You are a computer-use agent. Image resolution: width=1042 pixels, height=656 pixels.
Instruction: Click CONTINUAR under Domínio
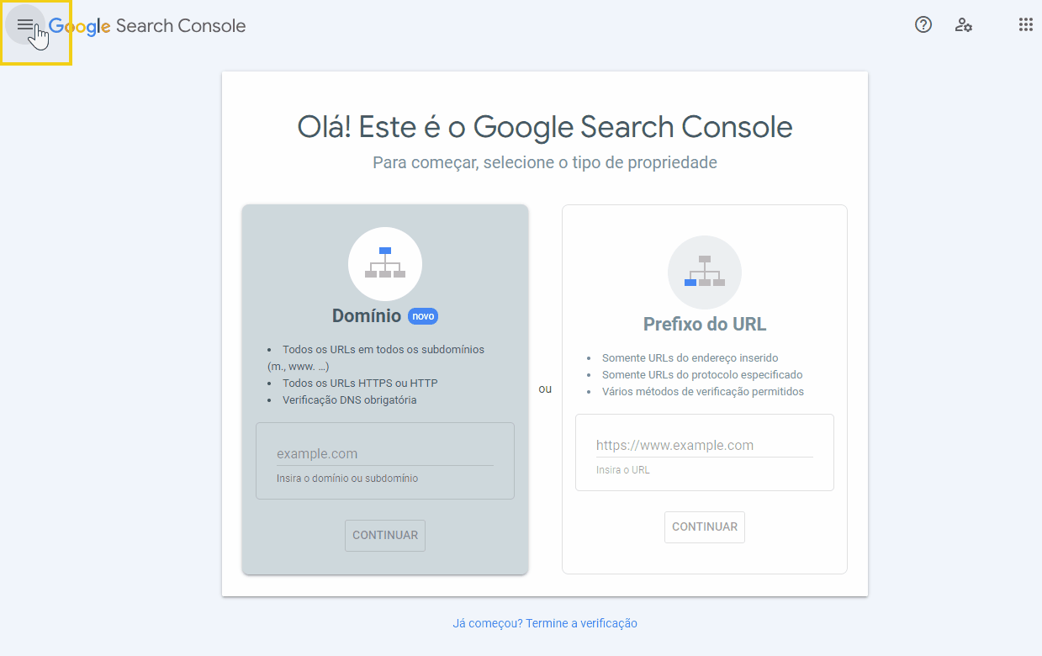coord(385,536)
